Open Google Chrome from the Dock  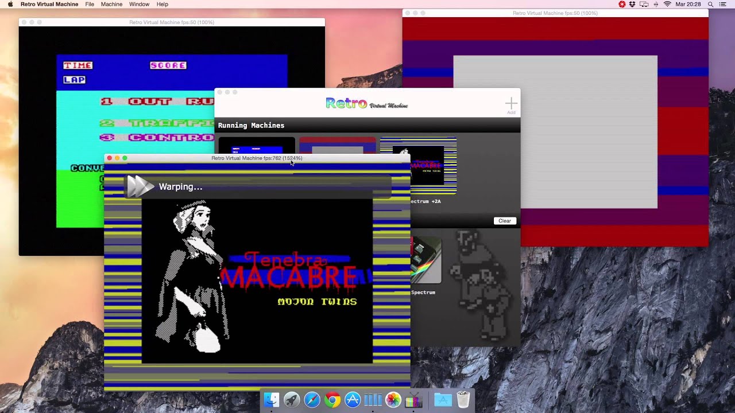pyautogui.click(x=332, y=400)
